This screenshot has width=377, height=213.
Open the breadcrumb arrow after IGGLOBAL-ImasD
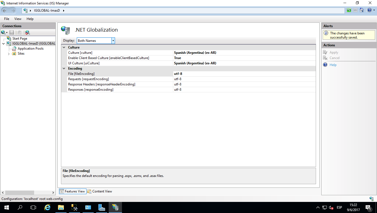pyautogui.click(x=63, y=11)
